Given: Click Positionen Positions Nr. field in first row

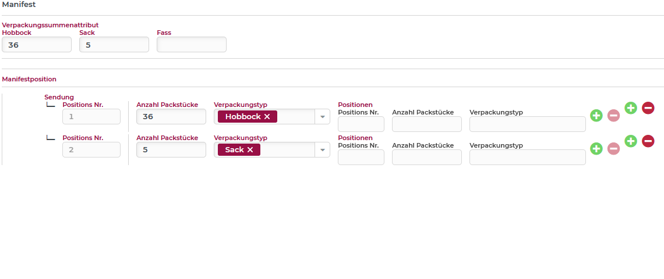Looking at the screenshot, I should click(x=361, y=124).
